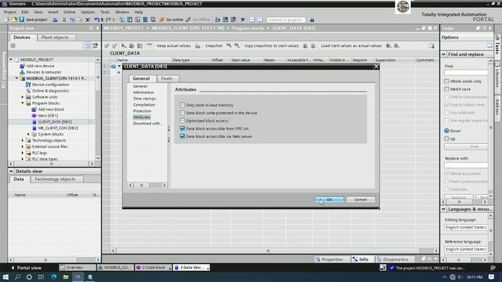
Task: Click the Replace with input field
Action: click(x=466, y=165)
